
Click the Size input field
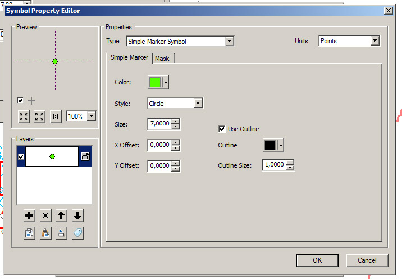click(159, 124)
